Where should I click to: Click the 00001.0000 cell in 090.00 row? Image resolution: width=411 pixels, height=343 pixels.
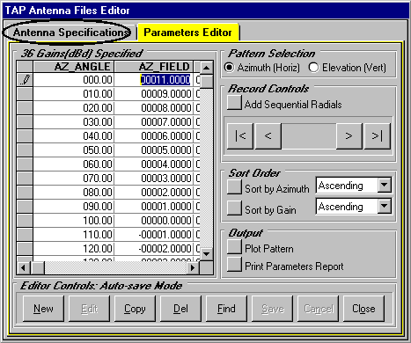tap(154, 207)
